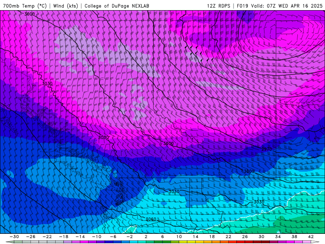Click the 6 colorbar label
This screenshot has width=325, height=244.
[162, 237]
